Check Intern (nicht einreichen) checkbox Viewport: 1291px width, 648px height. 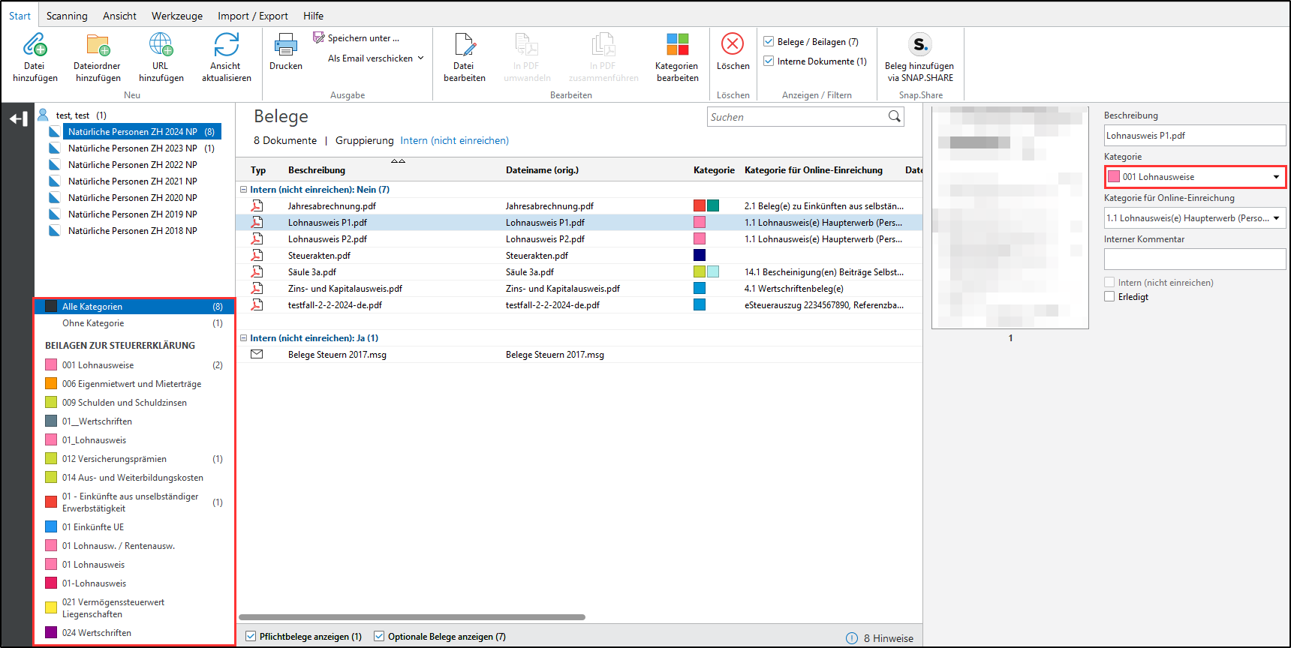click(x=1109, y=282)
